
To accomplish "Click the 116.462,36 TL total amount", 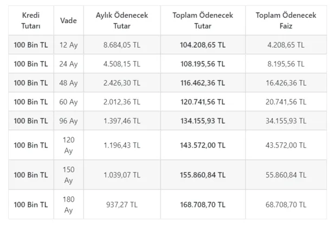I will click(202, 83).
